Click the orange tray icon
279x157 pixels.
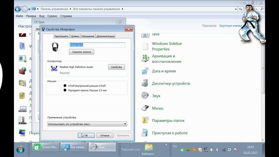[194, 150]
